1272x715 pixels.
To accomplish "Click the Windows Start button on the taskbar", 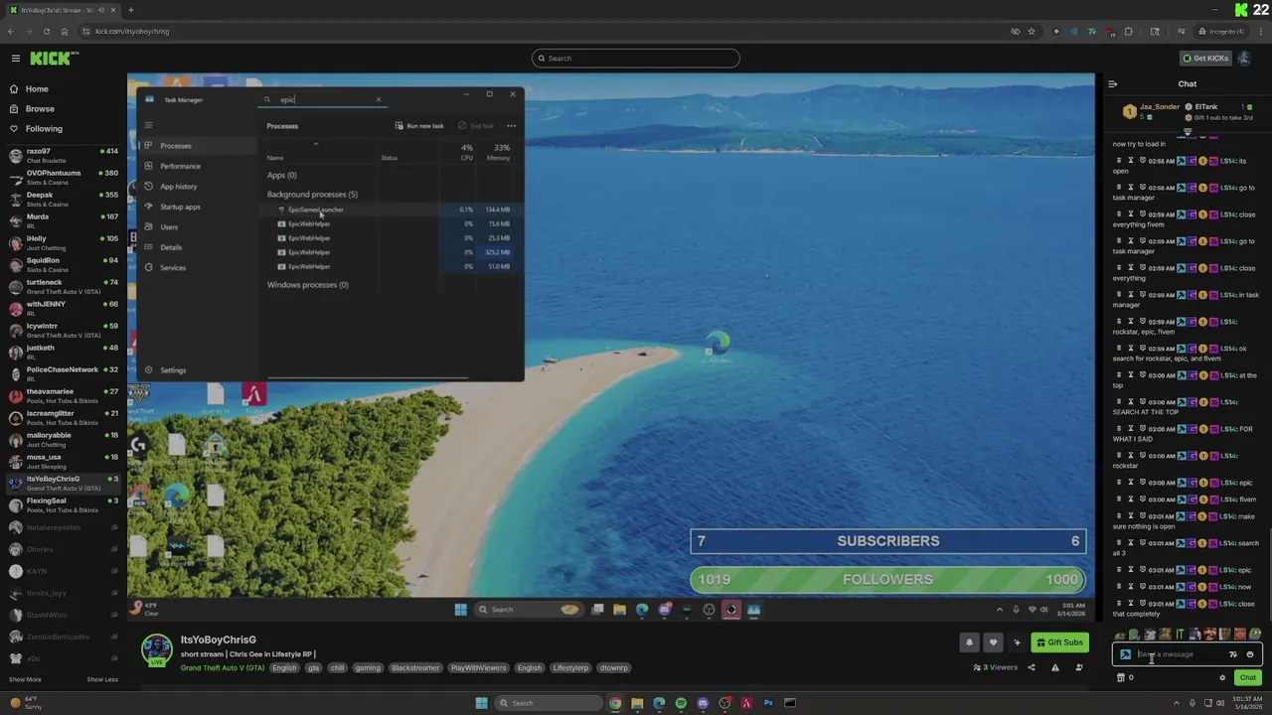I will click(x=481, y=703).
